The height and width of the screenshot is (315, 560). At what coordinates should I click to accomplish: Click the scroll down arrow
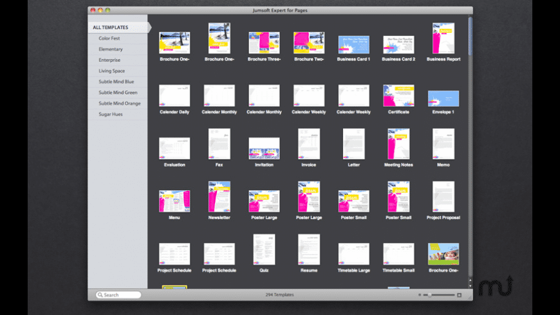[x=471, y=285]
